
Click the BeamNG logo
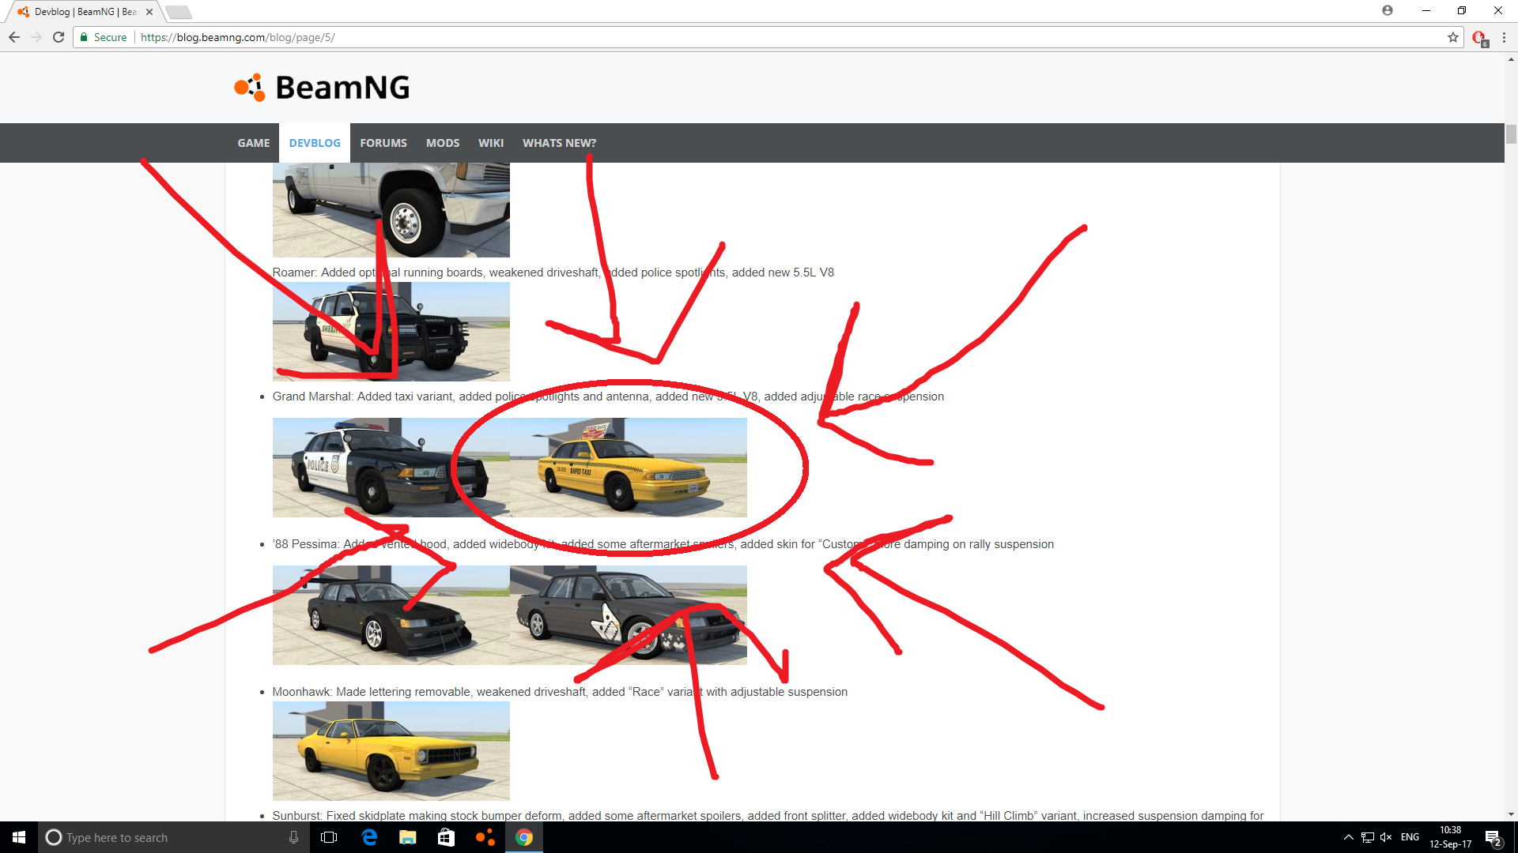coord(322,88)
